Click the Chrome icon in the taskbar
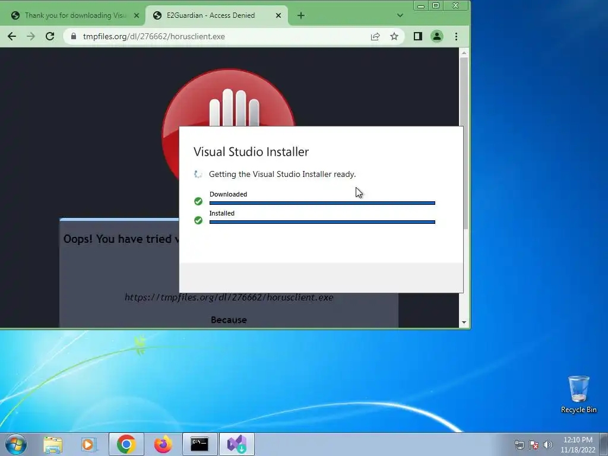Viewport: 608px width, 456px height. tap(126, 444)
